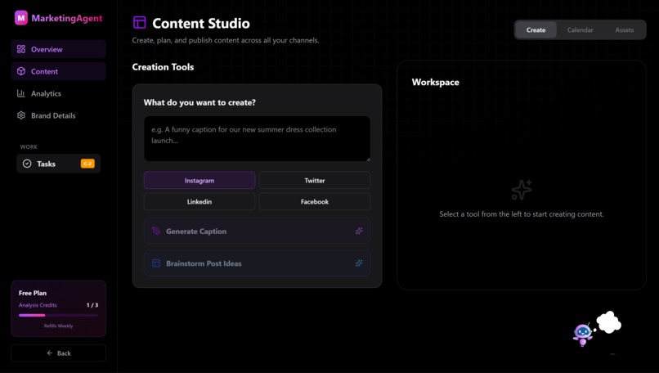659x373 pixels.
Task: Click the text area resize handle
Action: [368, 159]
